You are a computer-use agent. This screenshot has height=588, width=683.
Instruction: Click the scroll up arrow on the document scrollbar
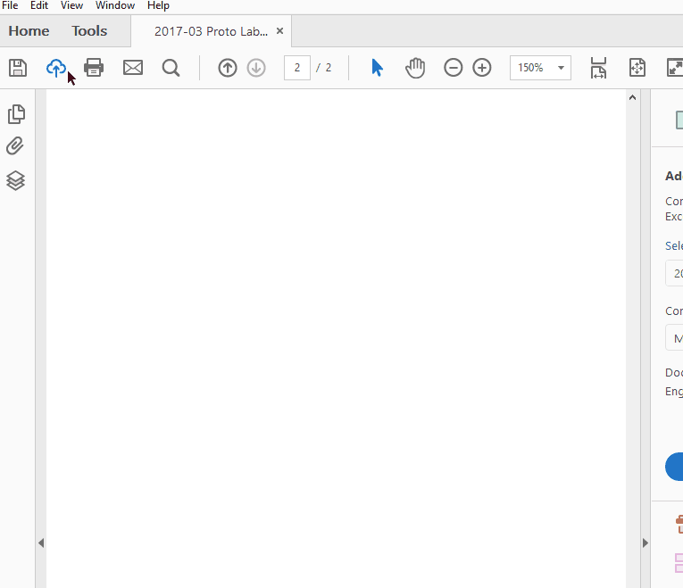[x=632, y=97]
